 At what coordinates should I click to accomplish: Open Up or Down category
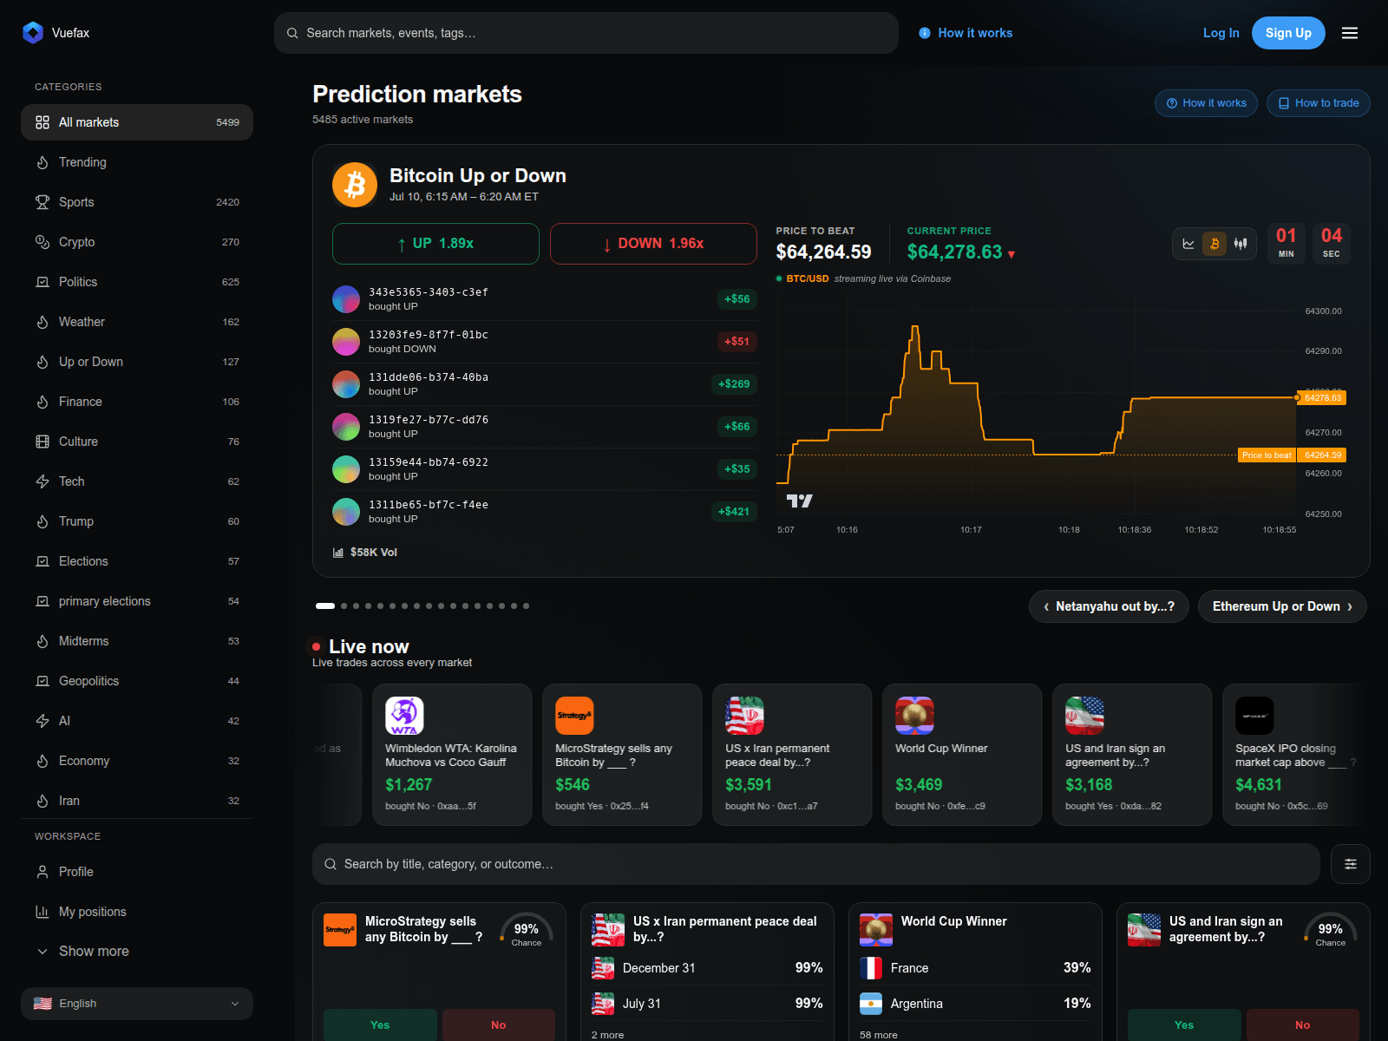[137, 362]
